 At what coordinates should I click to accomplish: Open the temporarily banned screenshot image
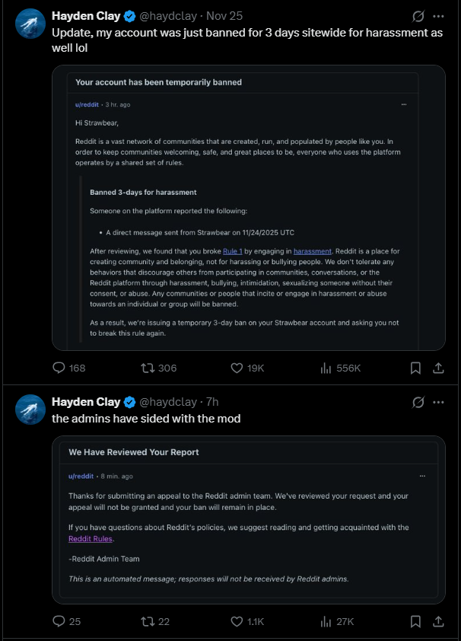[248, 208]
